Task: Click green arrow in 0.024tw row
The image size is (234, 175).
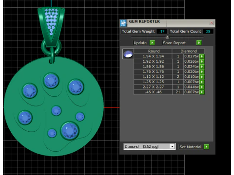Action: [x=202, y=67]
